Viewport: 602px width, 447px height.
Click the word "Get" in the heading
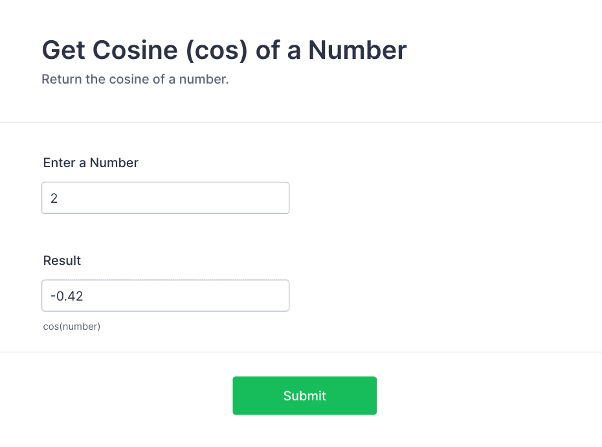click(63, 51)
